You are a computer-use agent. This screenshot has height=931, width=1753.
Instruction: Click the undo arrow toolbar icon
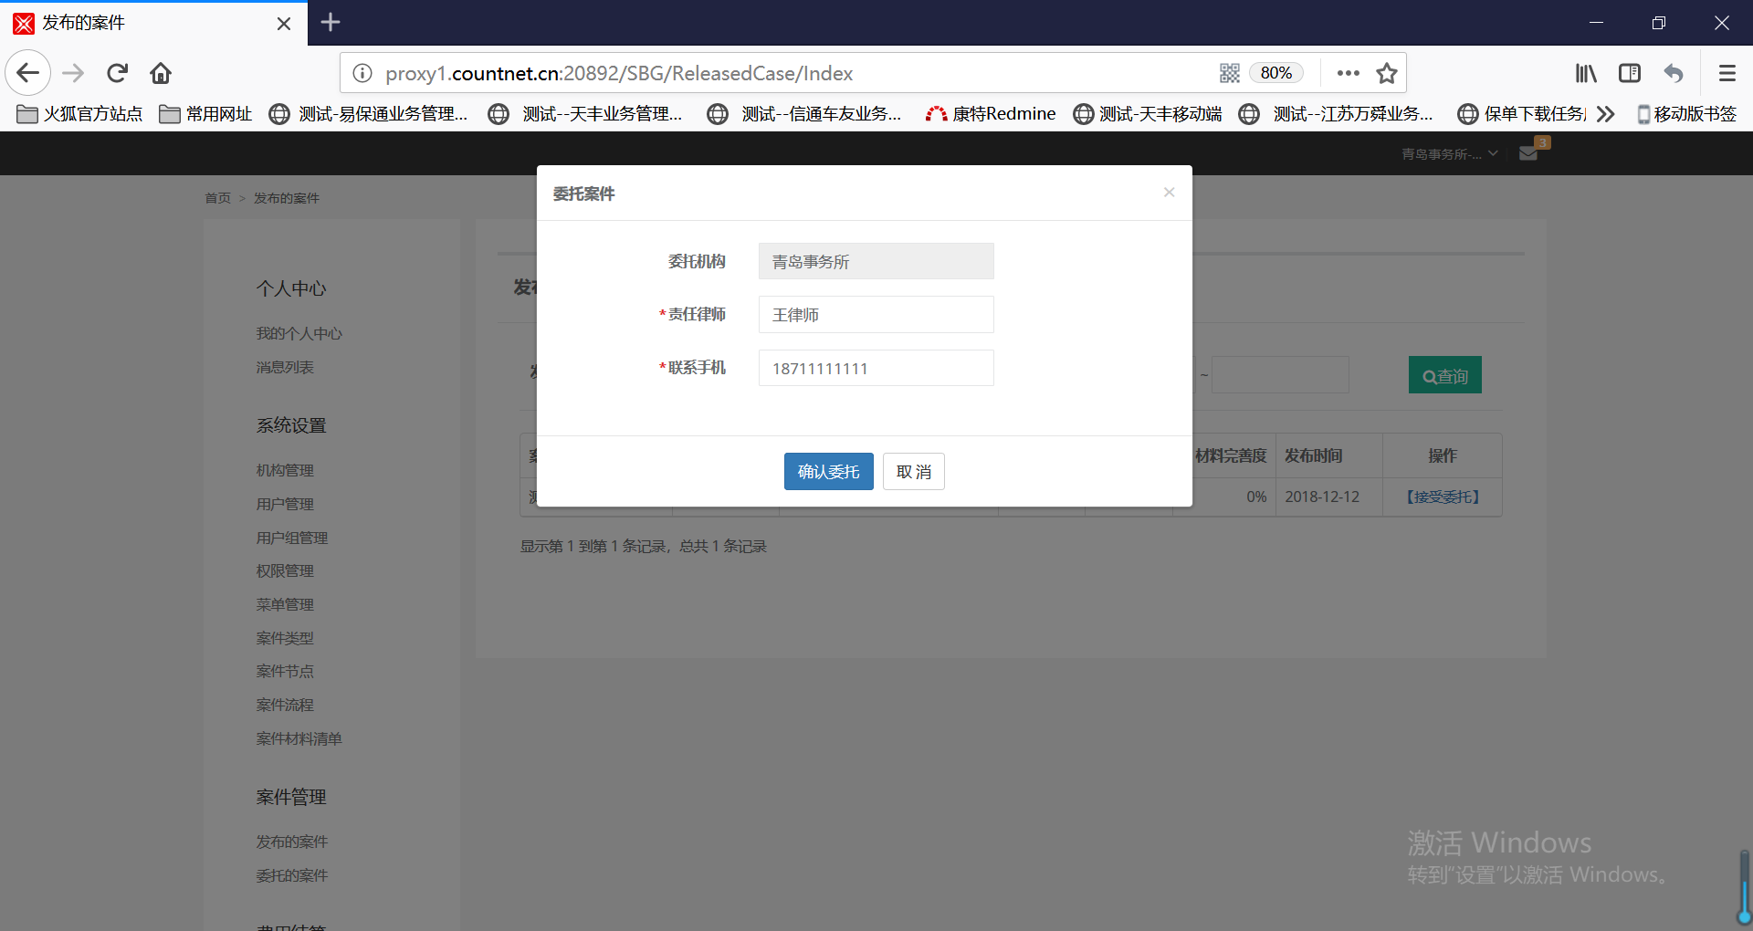point(1674,73)
